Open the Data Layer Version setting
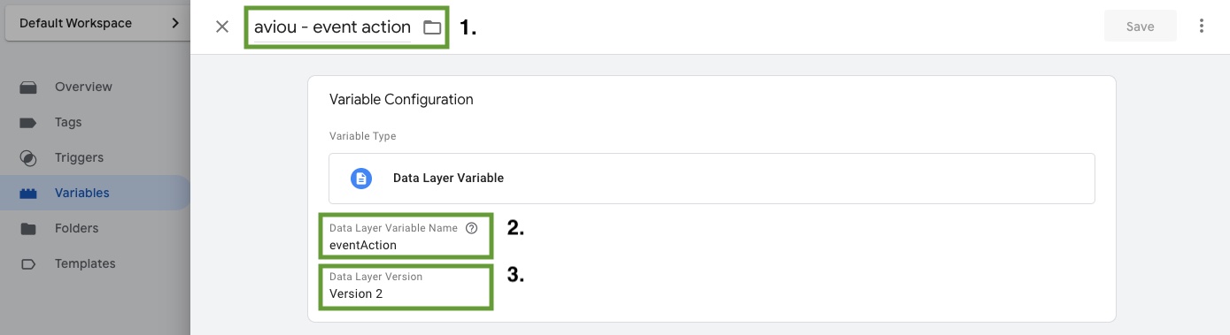1230x335 pixels. (x=405, y=286)
